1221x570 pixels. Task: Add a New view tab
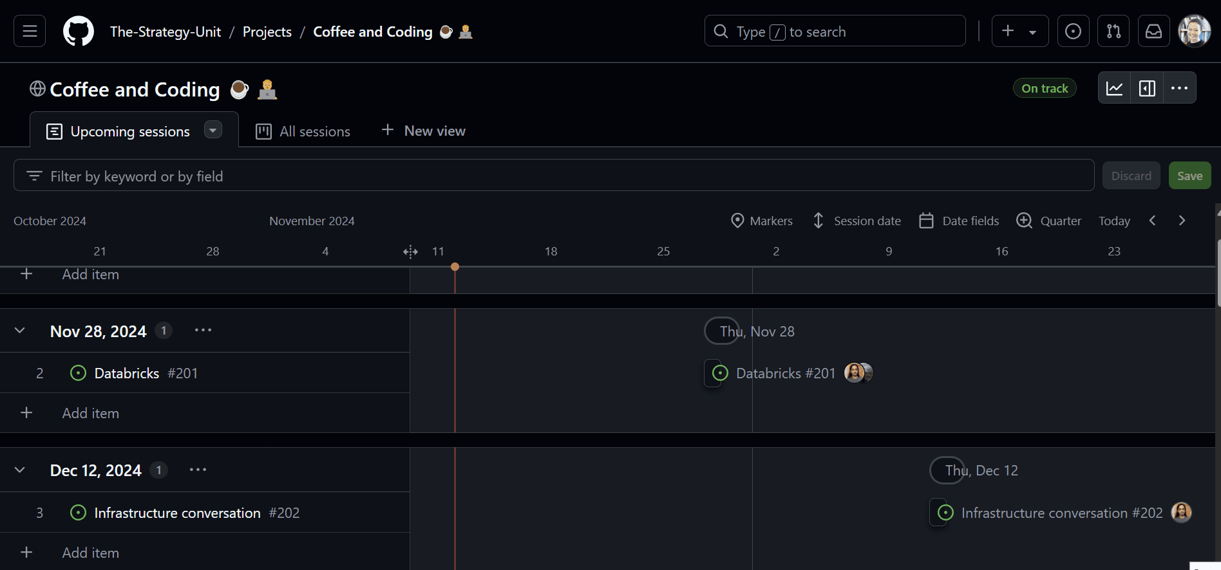click(x=423, y=131)
